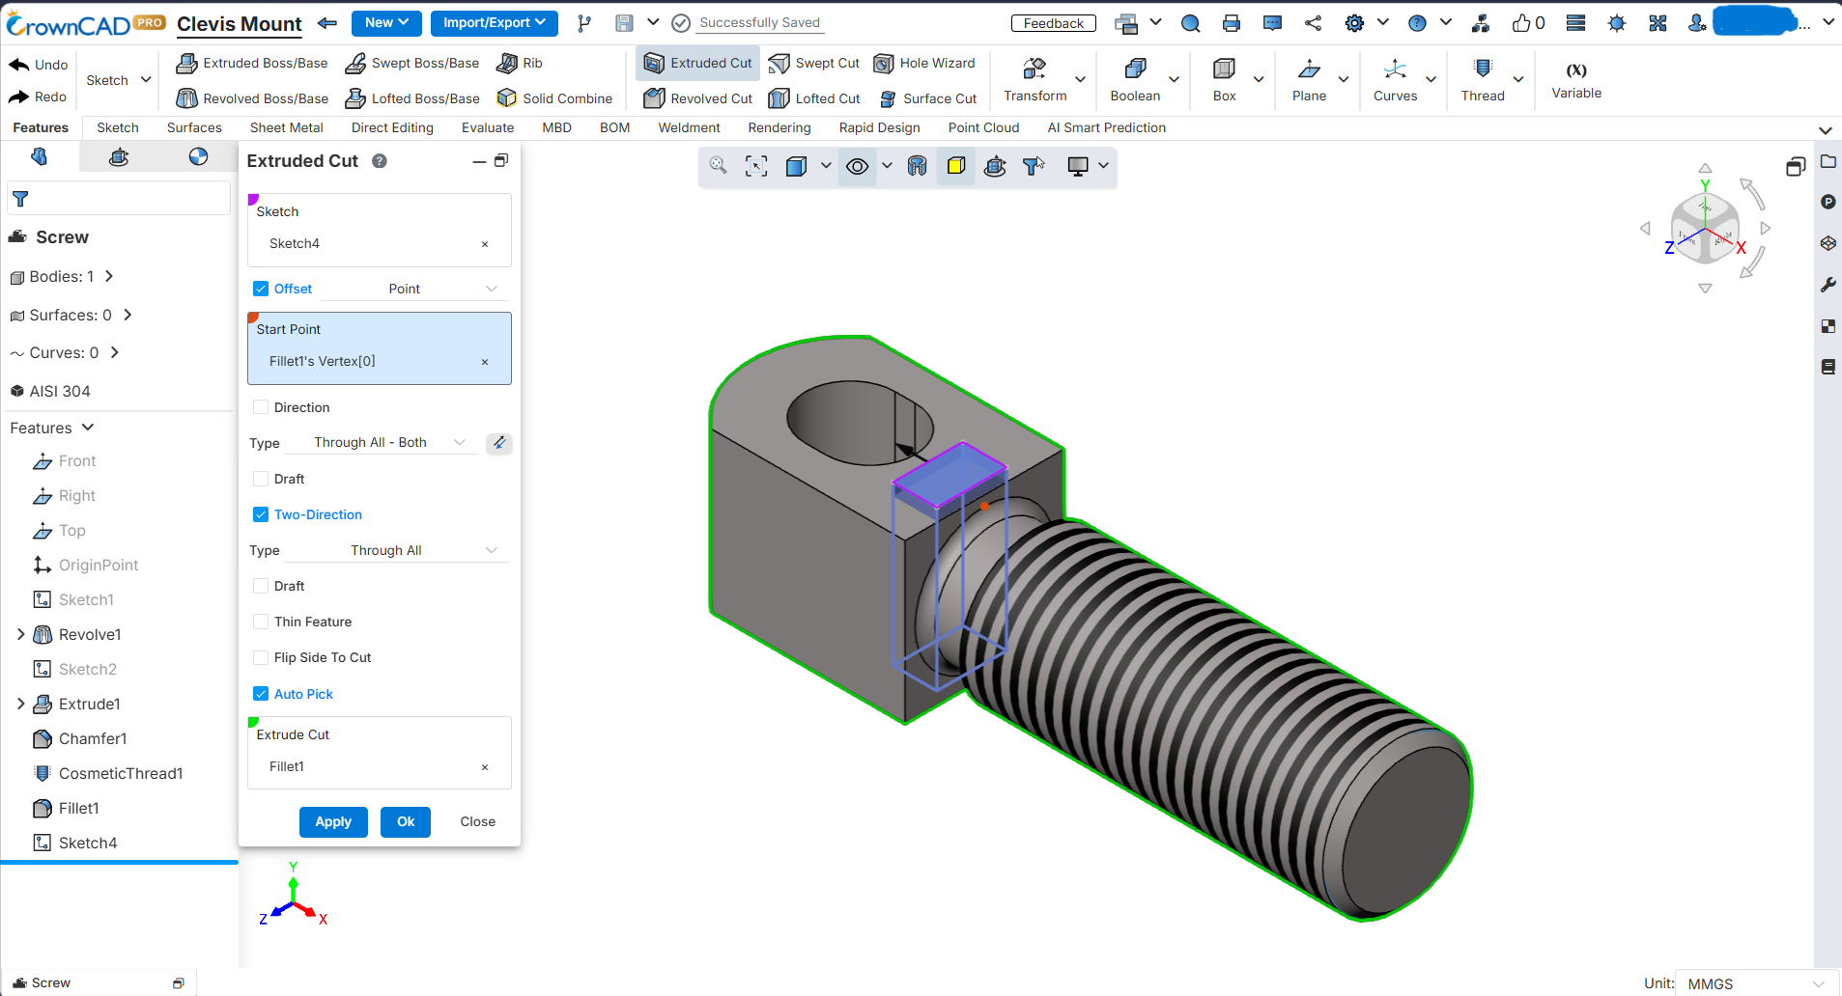Disable the Two-Direction checkbox
The image size is (1842, 996).
(261, 514)
